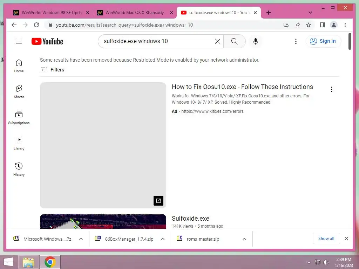Go to YouTube homepage via logo
359x269 pixels.
click(47, 41)
